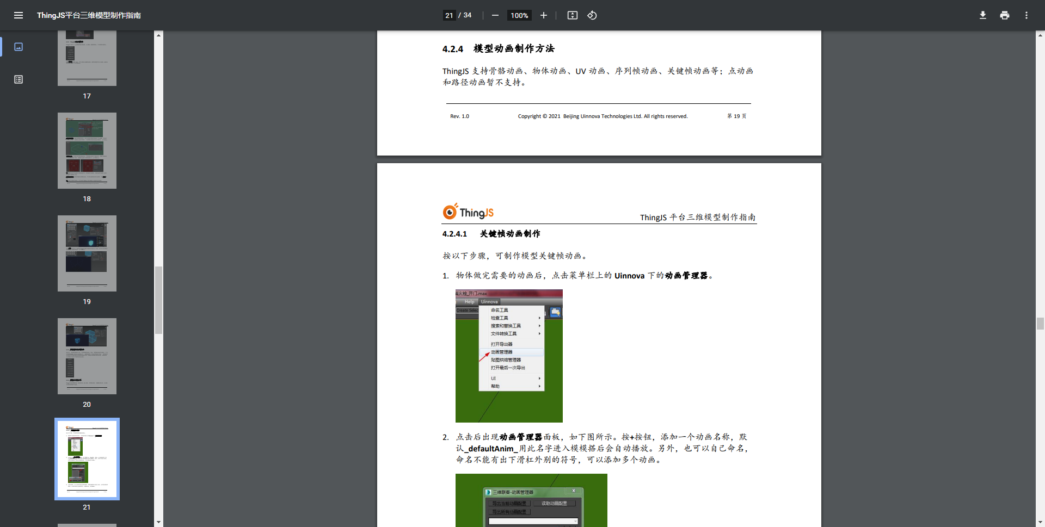The width and height of the screenshot is (1045, 527).
Task: Click 'Rev. 1.0' in the page footer
Action: pos(459,116)
